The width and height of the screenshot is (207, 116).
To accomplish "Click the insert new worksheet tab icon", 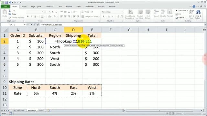I will pos(49,111).
